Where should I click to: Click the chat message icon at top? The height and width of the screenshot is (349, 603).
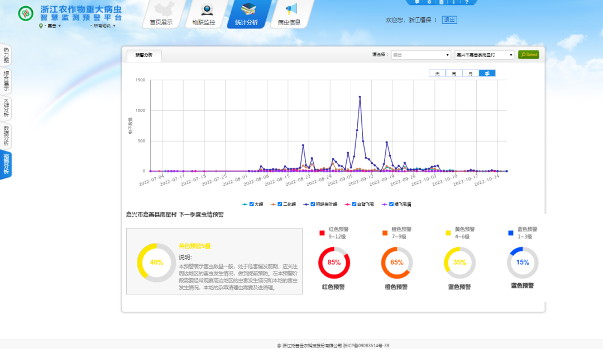click(417, 2)
